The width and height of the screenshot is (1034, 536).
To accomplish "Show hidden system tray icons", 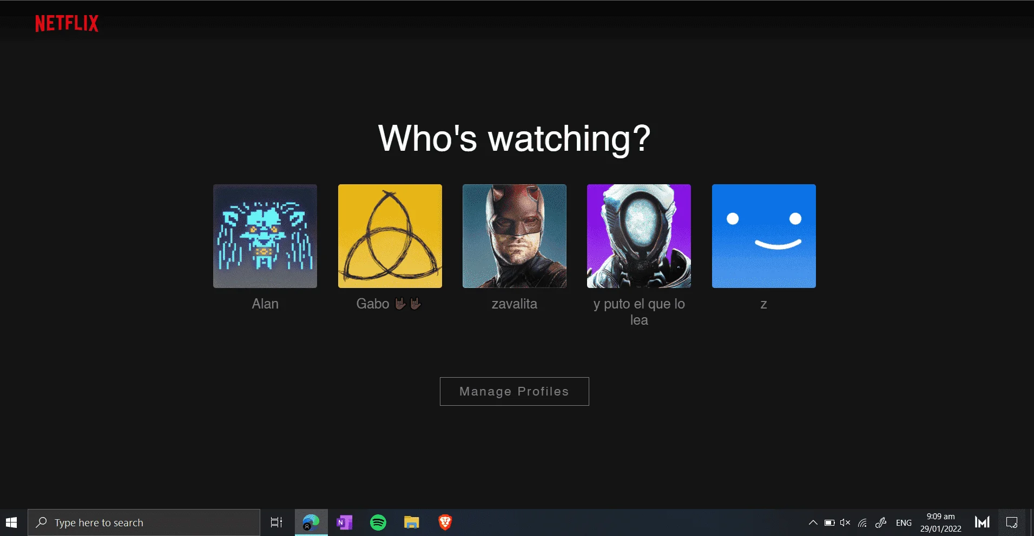I will [x=813, y=522].
